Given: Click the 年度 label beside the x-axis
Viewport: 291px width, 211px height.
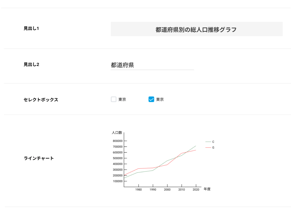Looking at the screenshot, I should tap(207, 189).
